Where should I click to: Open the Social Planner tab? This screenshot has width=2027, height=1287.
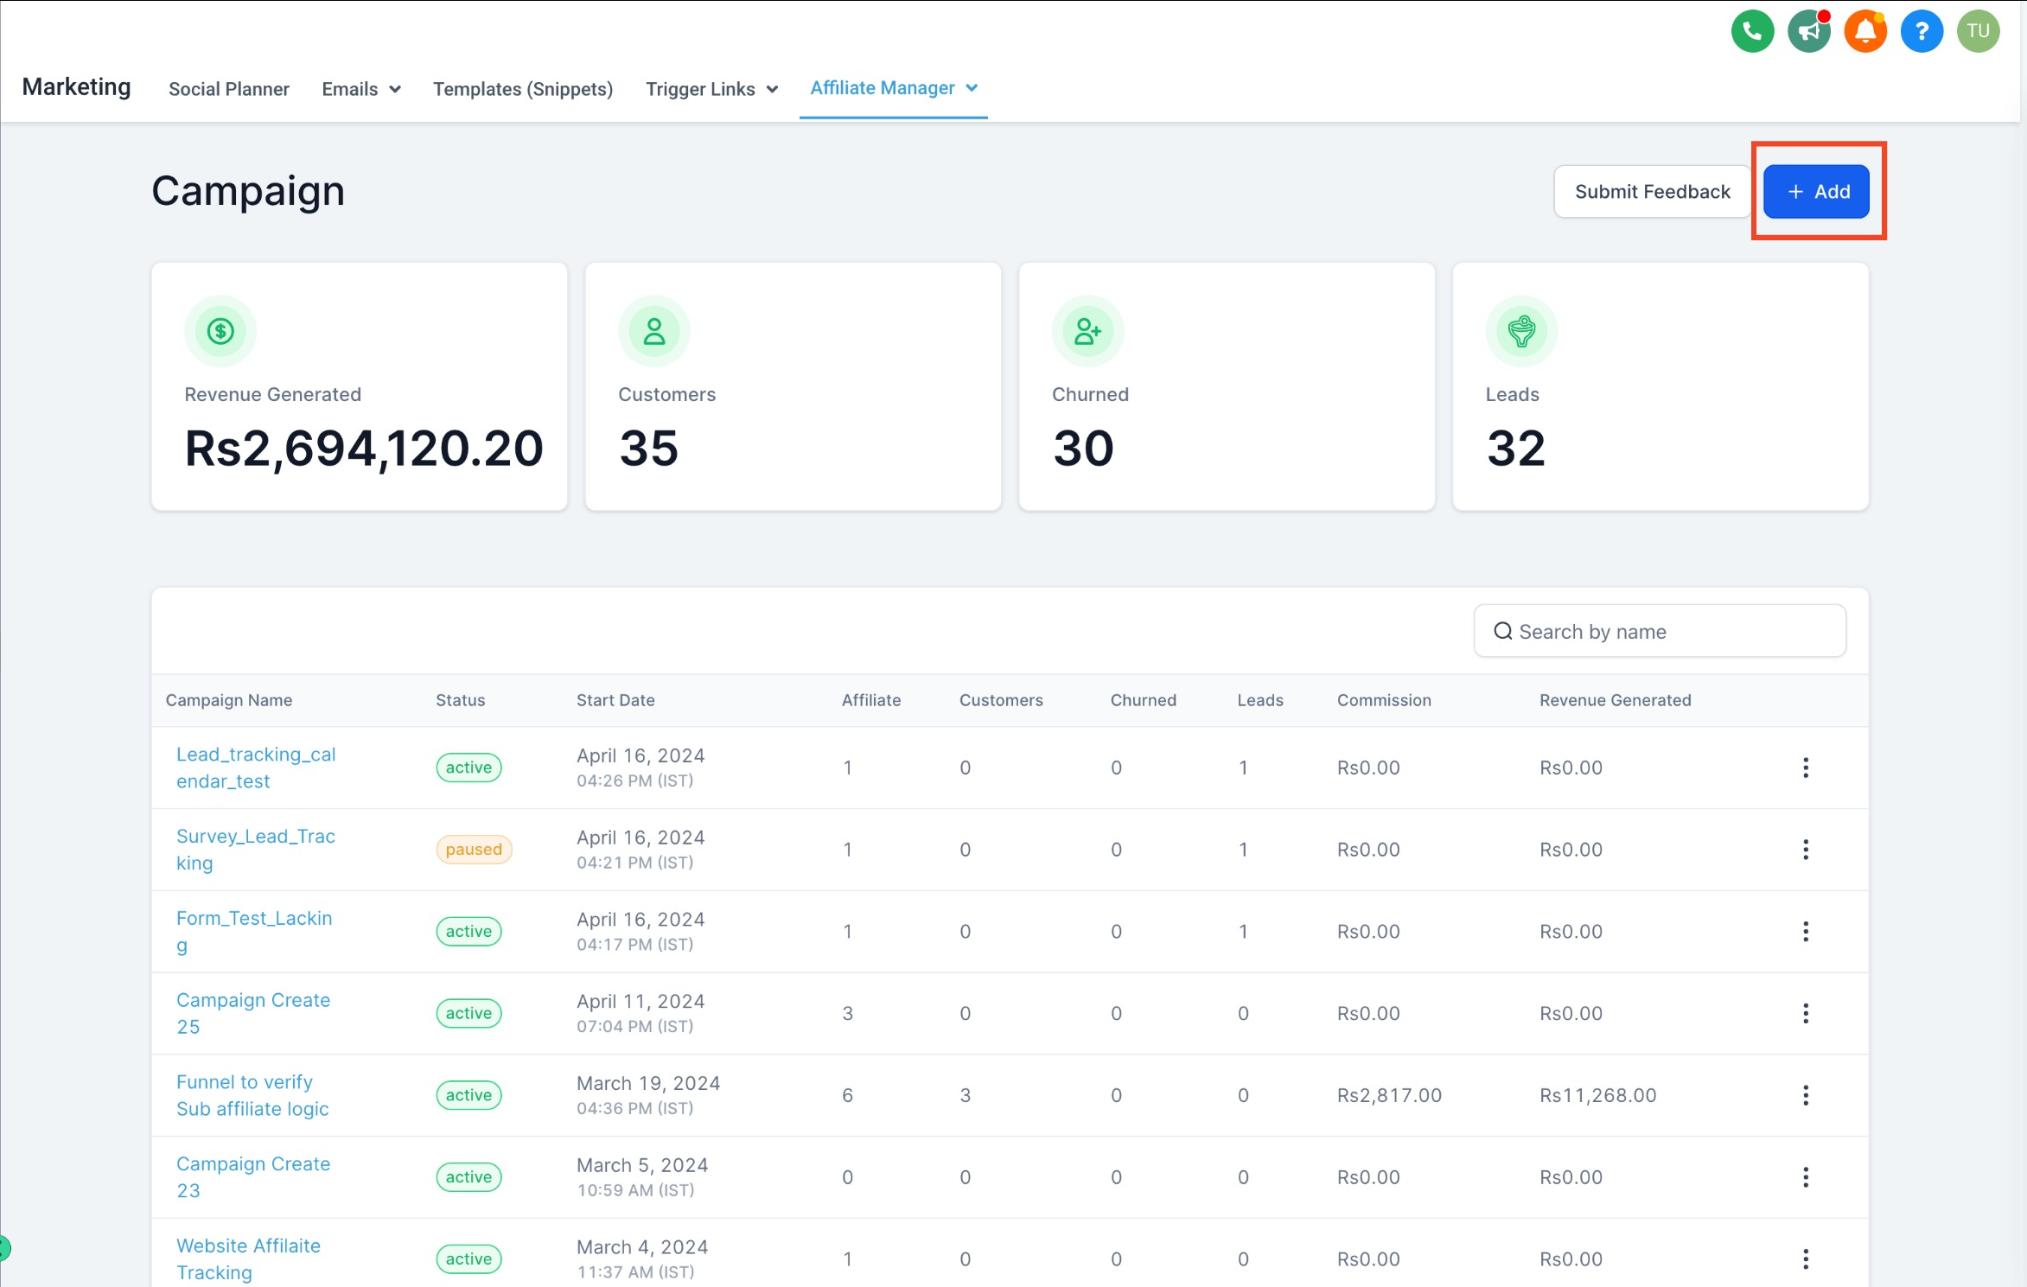[229, 89]
